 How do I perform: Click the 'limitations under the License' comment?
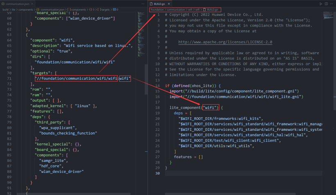point(200,75)
